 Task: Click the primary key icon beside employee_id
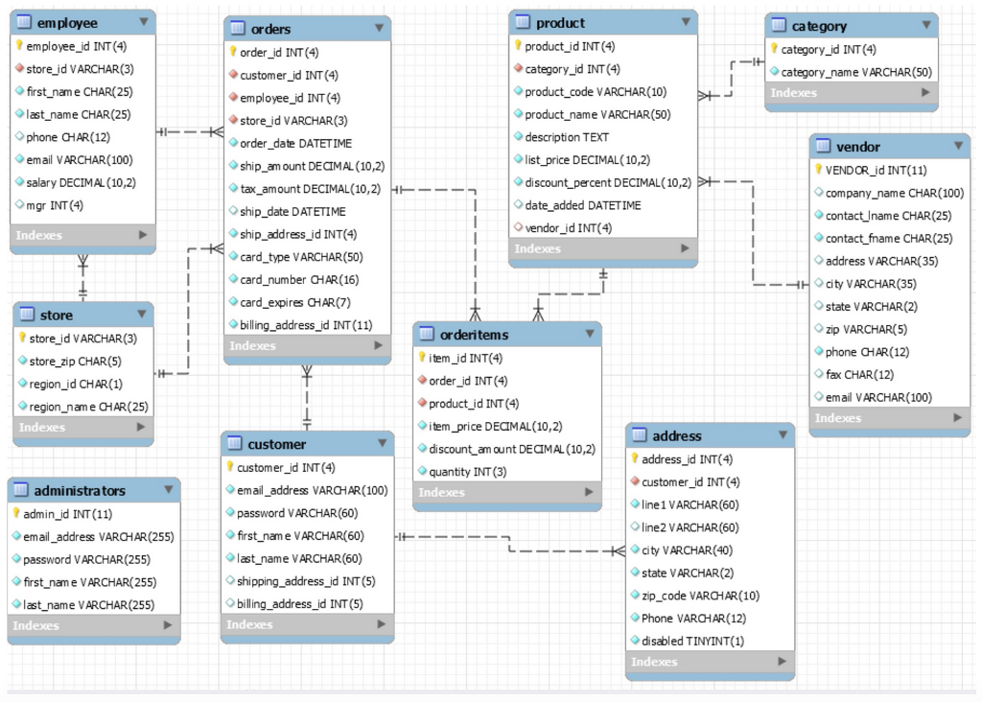pos(19,45)
